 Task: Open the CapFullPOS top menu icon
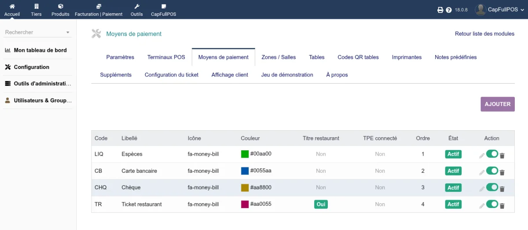pyautogui.click(x=164, y=7)
